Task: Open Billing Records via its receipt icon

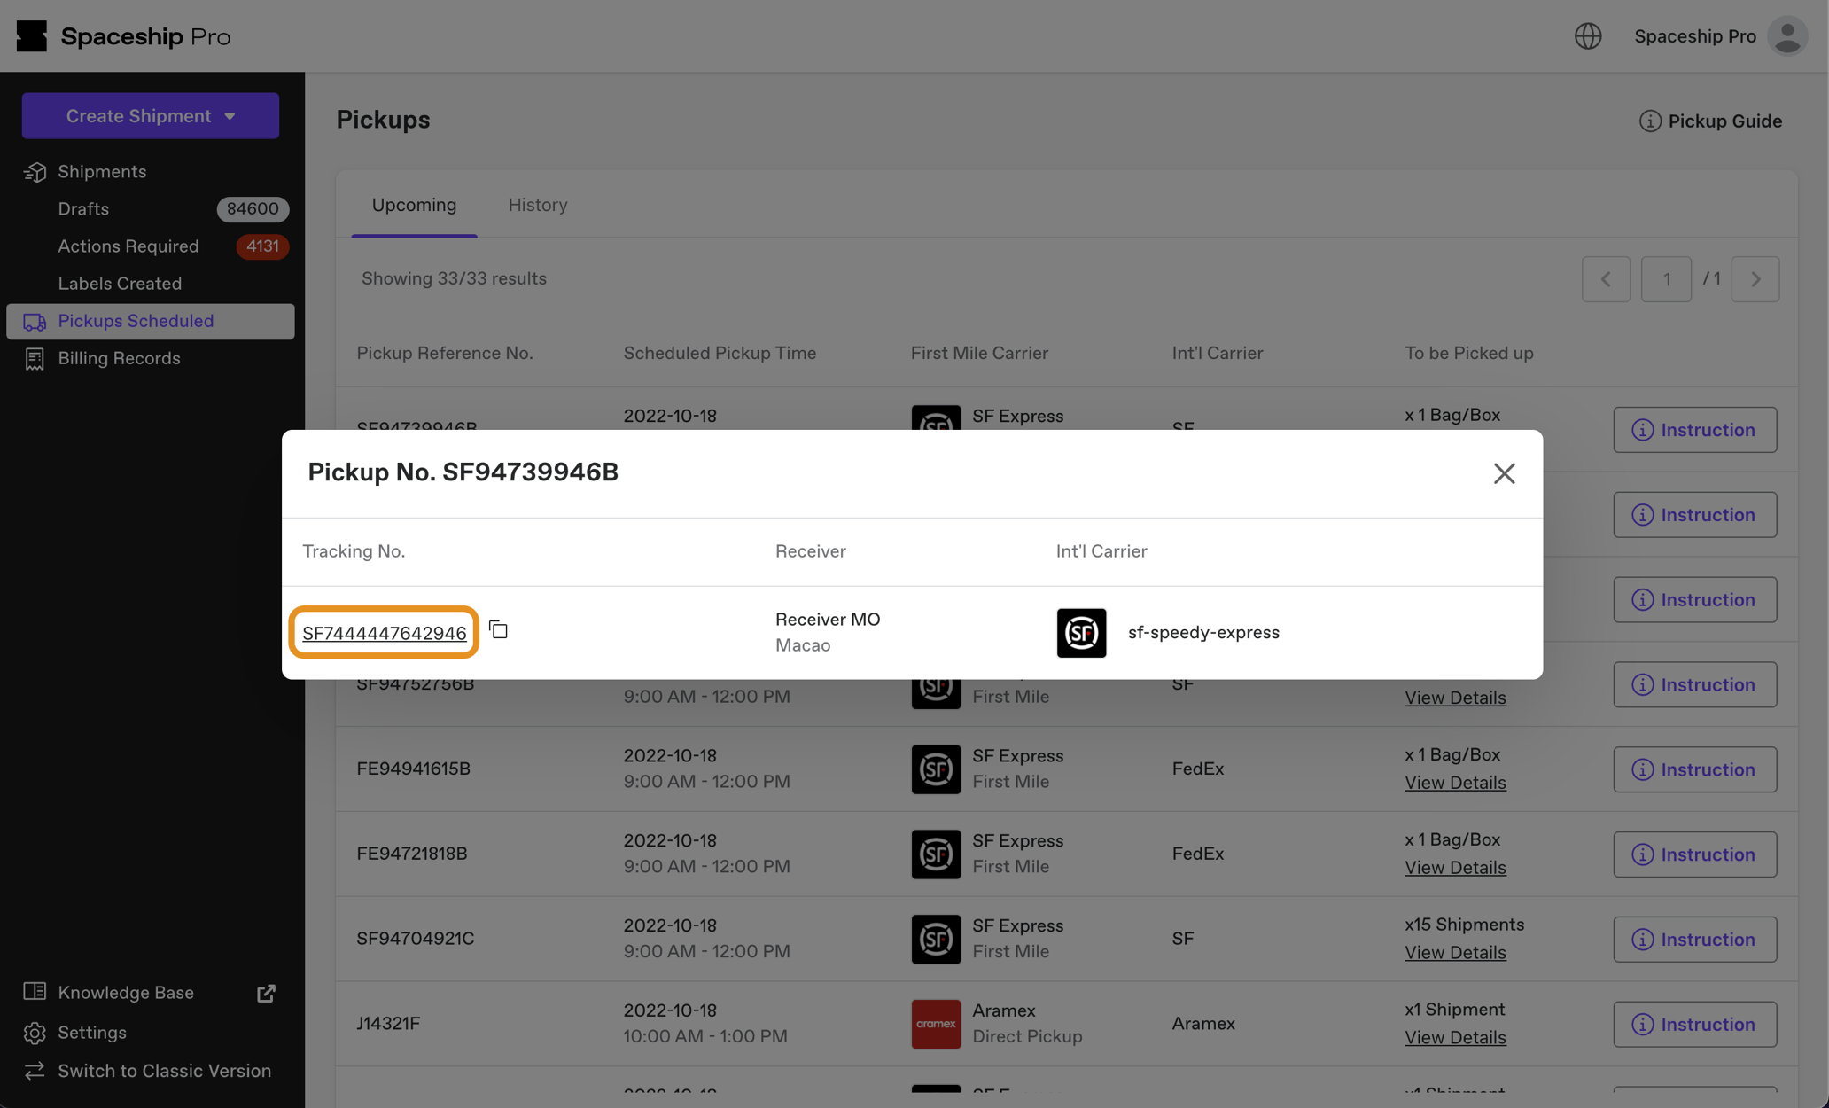Action: pos(34,358)
